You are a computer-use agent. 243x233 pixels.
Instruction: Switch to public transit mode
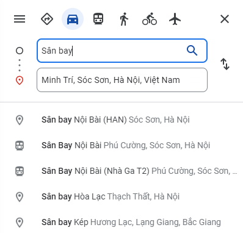pyautogui.click(x=98, y=19)
